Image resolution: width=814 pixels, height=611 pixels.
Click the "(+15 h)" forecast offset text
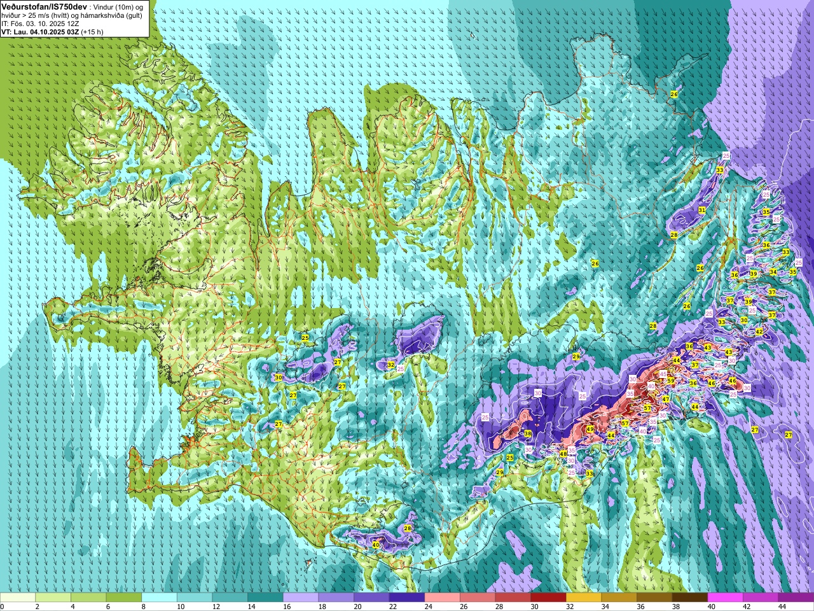[92, 31]
